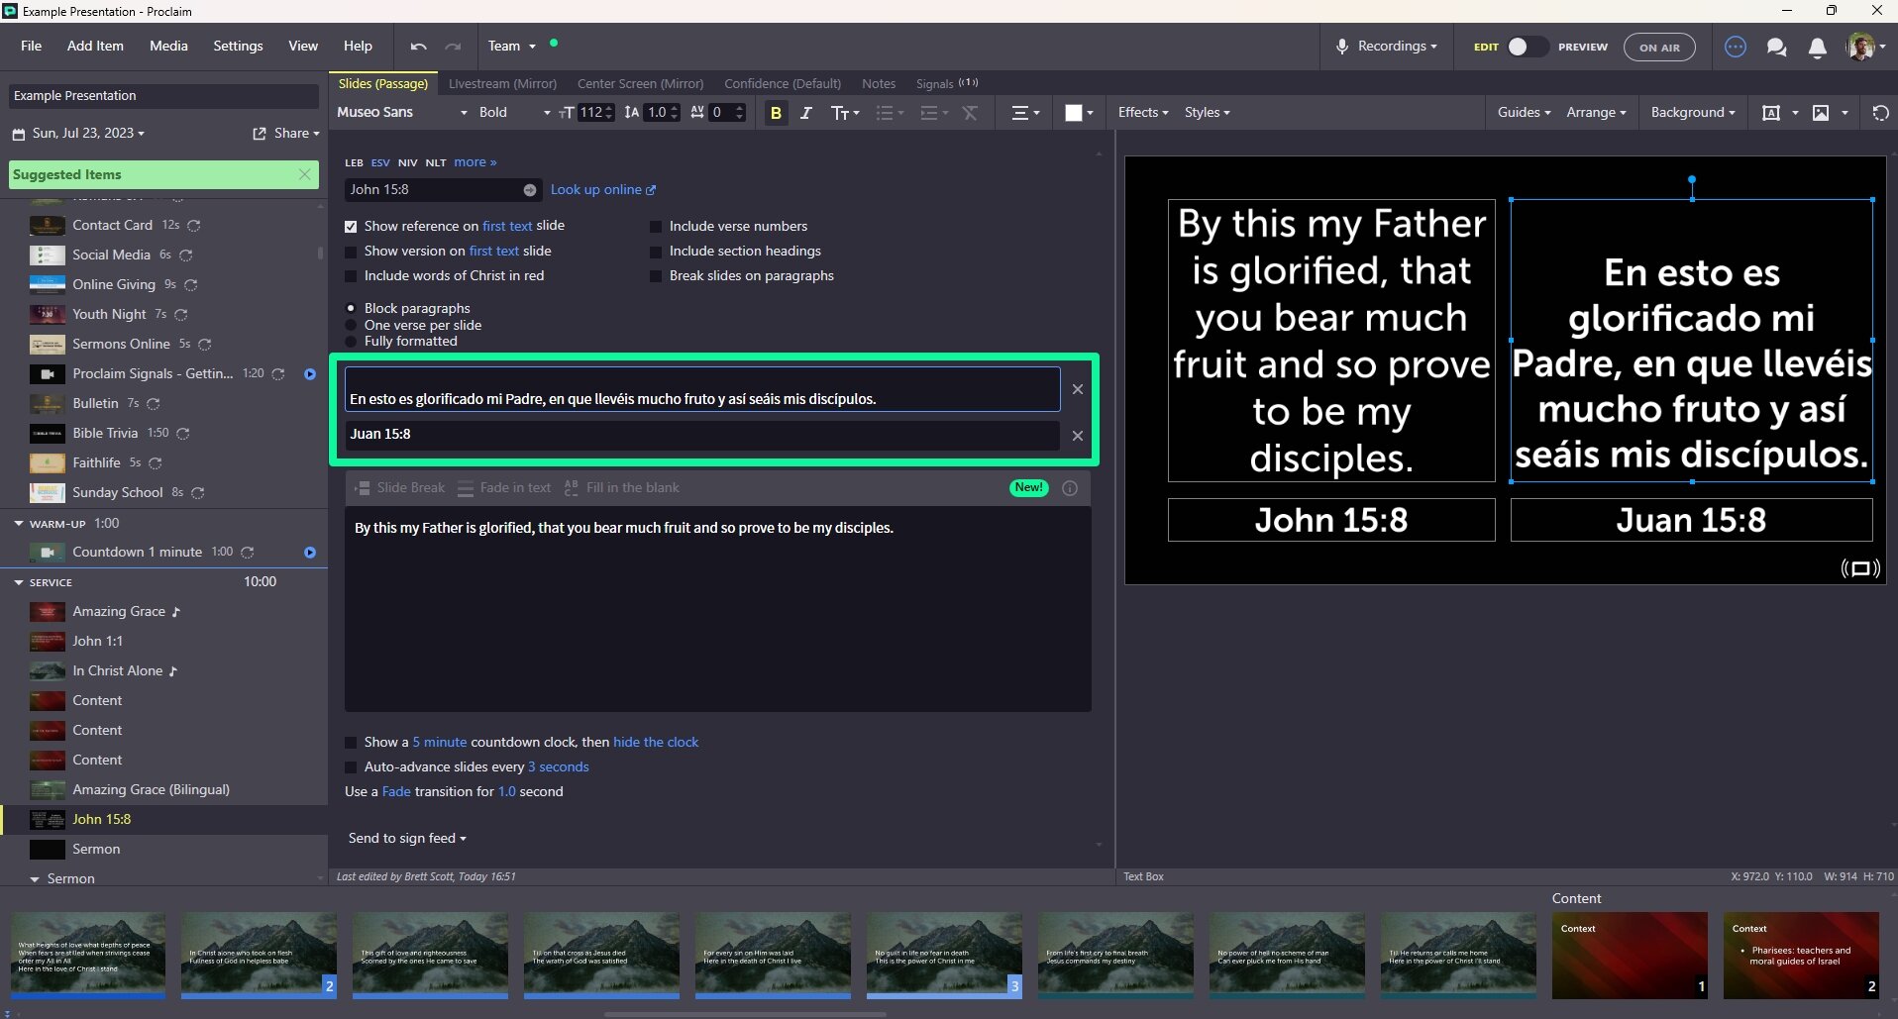The height and width of the screenshot is (1019, 1898).
Task: Open the Background dropdown
Action: pyautogui.click(x=1692, y=113)
